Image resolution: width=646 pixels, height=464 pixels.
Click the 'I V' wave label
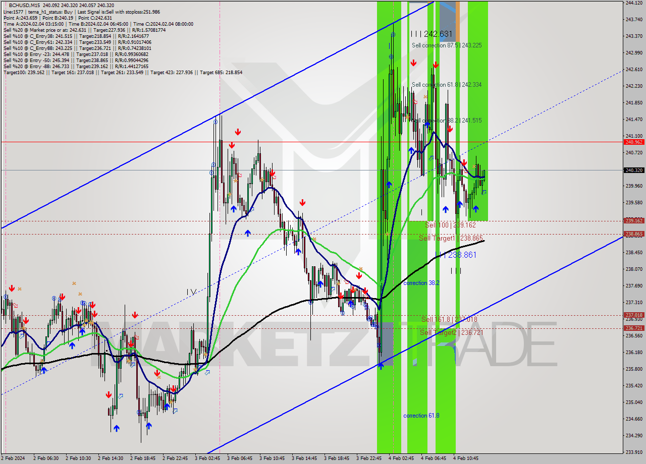pyautogui.click(x=191, y=292)
